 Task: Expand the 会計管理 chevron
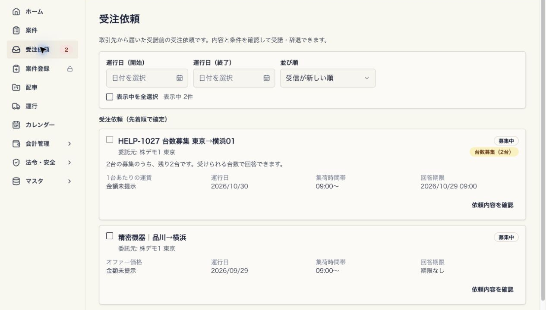pyautogui.click(x=69, y=144)
